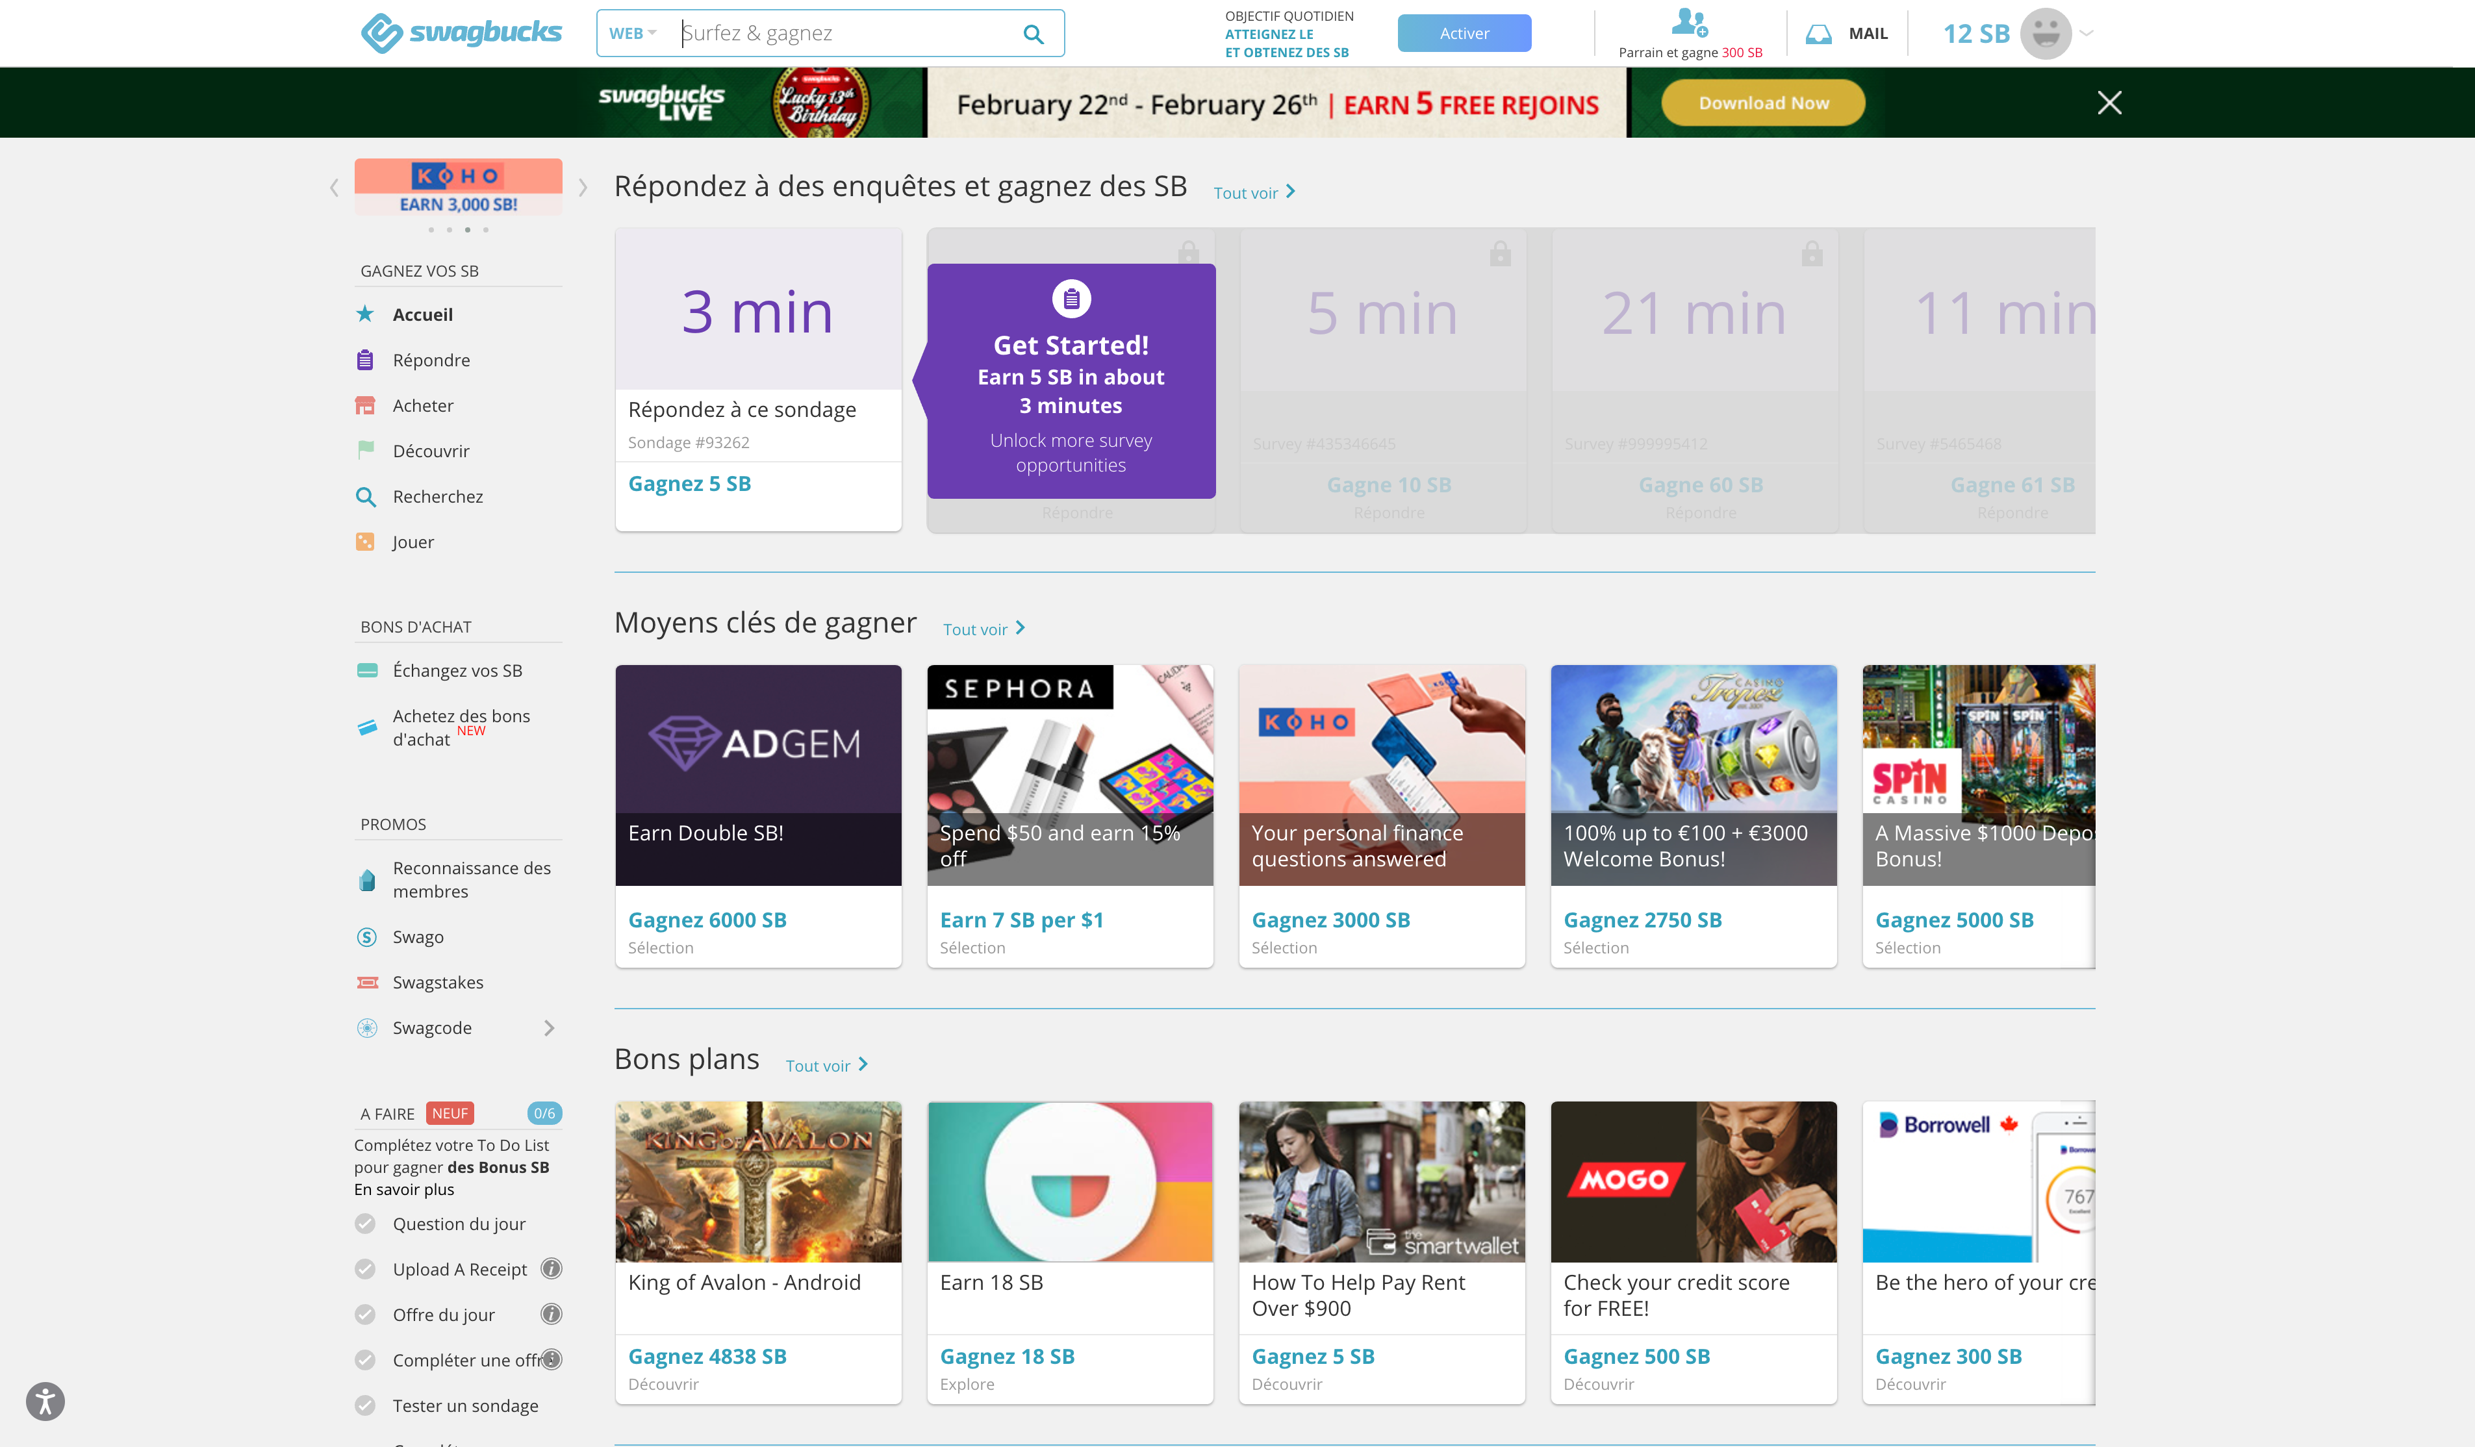This screenshot has width=2475, height=1447.
Task: Open the King of Avalon offer thumbnail
Action: click(x=758, y=1182)
